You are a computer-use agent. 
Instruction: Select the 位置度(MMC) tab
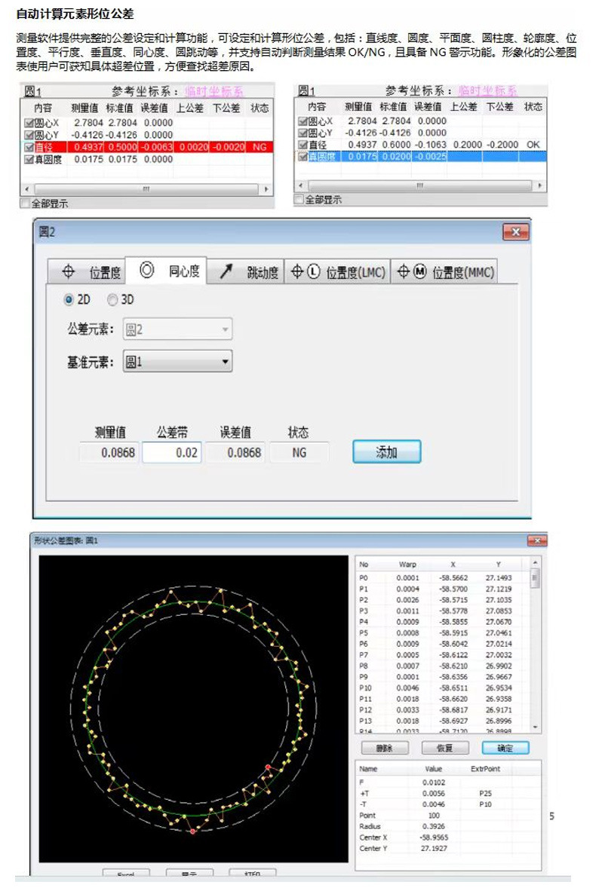pyautogui.click(x=443, y=272)
